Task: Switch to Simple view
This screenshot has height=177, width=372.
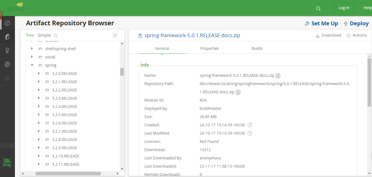Action: point(44,35)
